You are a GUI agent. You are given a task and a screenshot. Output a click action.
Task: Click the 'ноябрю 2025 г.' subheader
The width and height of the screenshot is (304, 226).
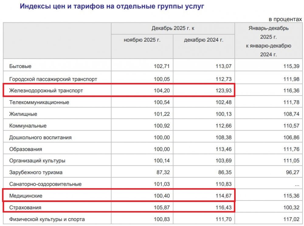pos(142,40)
